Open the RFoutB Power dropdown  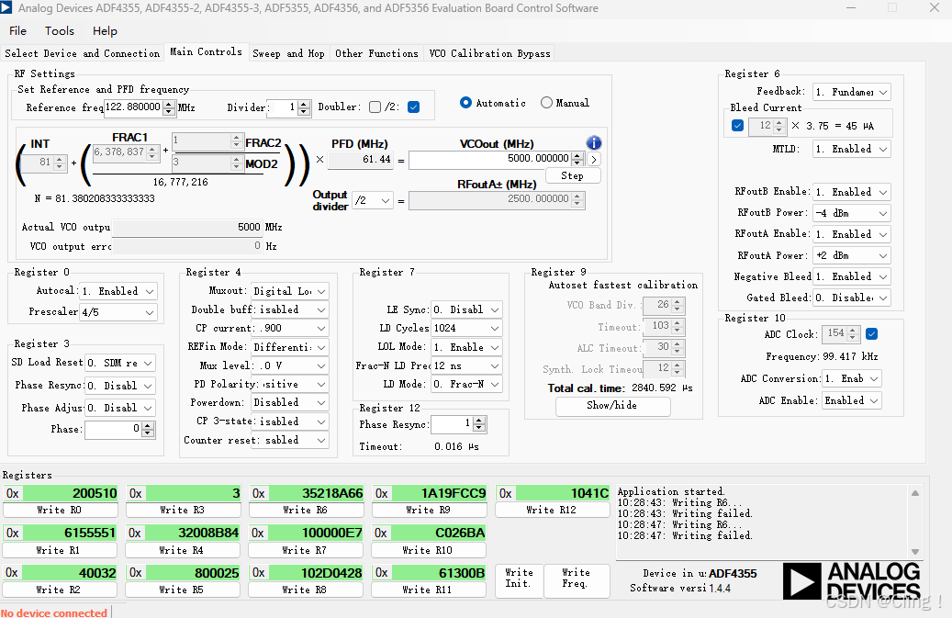851,213
